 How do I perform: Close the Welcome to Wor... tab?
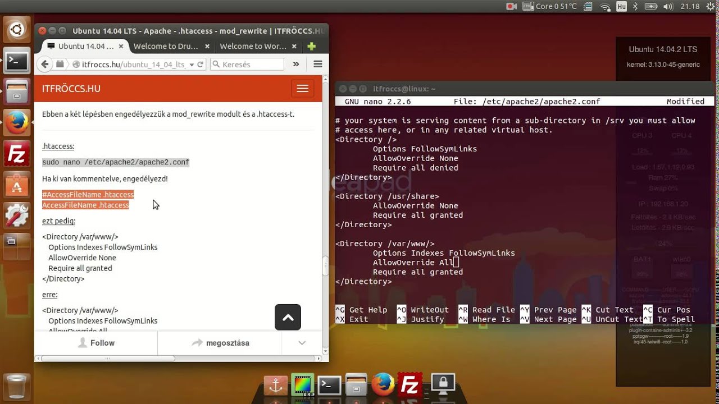point(294,46)
